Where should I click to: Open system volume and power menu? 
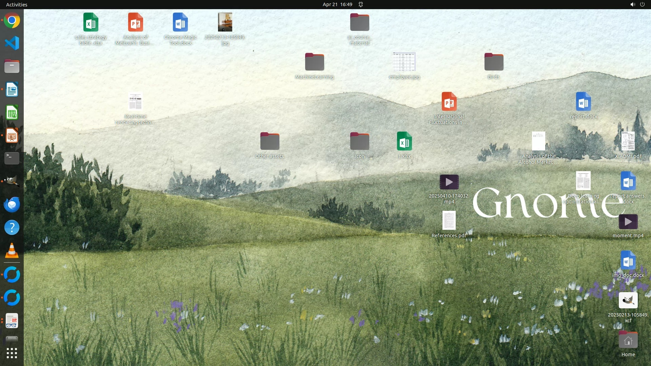click(x=637, y=4)
